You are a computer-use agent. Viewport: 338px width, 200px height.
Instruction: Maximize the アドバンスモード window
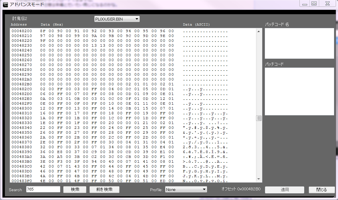pyautogui.click(x=314, y=4)
